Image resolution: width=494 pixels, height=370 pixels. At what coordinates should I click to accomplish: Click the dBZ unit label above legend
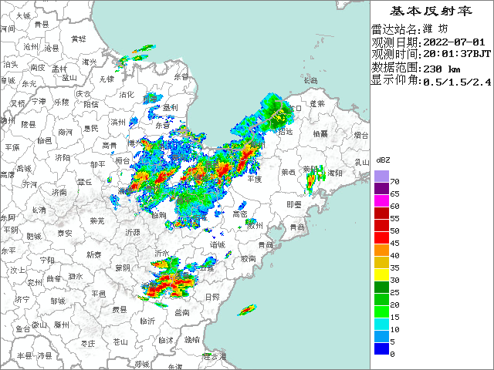pyautogui.click(x=383, y=162)
